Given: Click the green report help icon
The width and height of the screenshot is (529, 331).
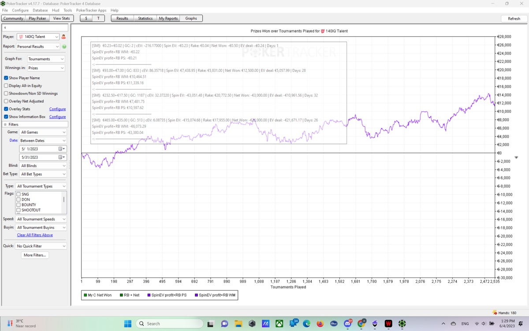Looking at the screenshot, I should click(x=64, y=47).
